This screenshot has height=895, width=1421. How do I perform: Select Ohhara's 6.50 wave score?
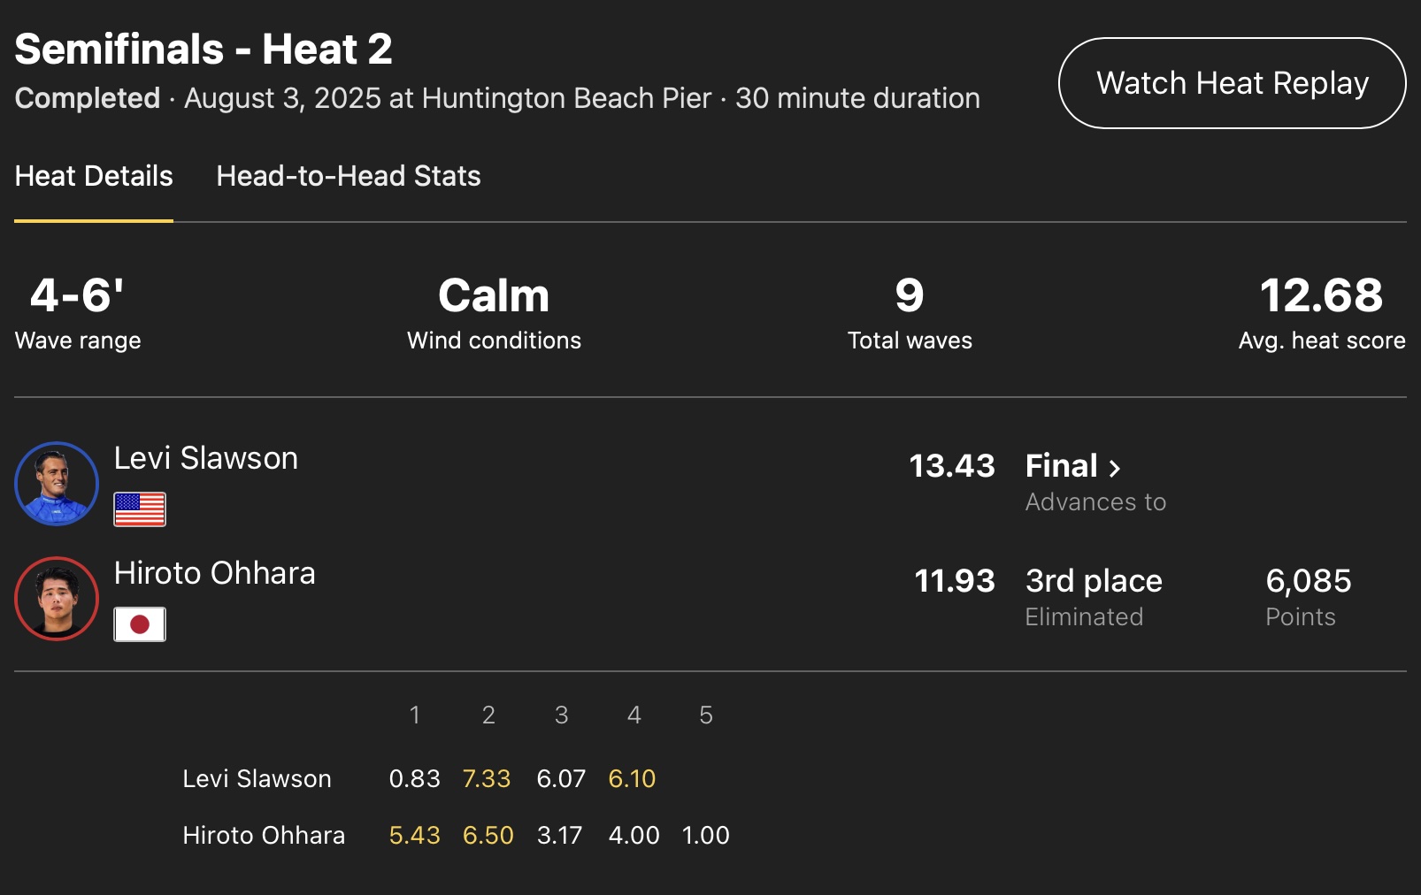click(488, 835)
